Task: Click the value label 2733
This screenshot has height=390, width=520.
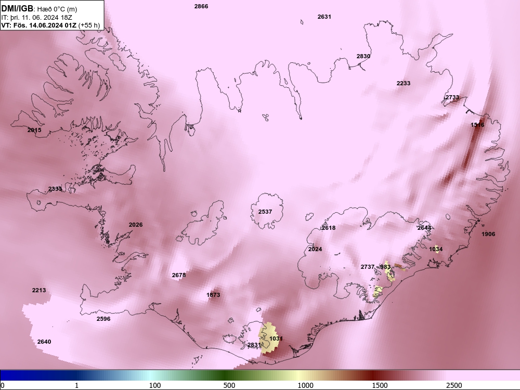Action: [452, 97]
